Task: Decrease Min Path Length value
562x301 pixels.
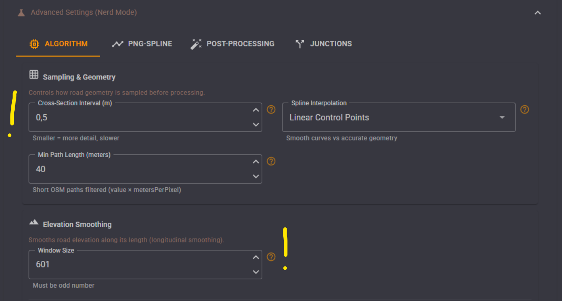Action: coord(256,176)
